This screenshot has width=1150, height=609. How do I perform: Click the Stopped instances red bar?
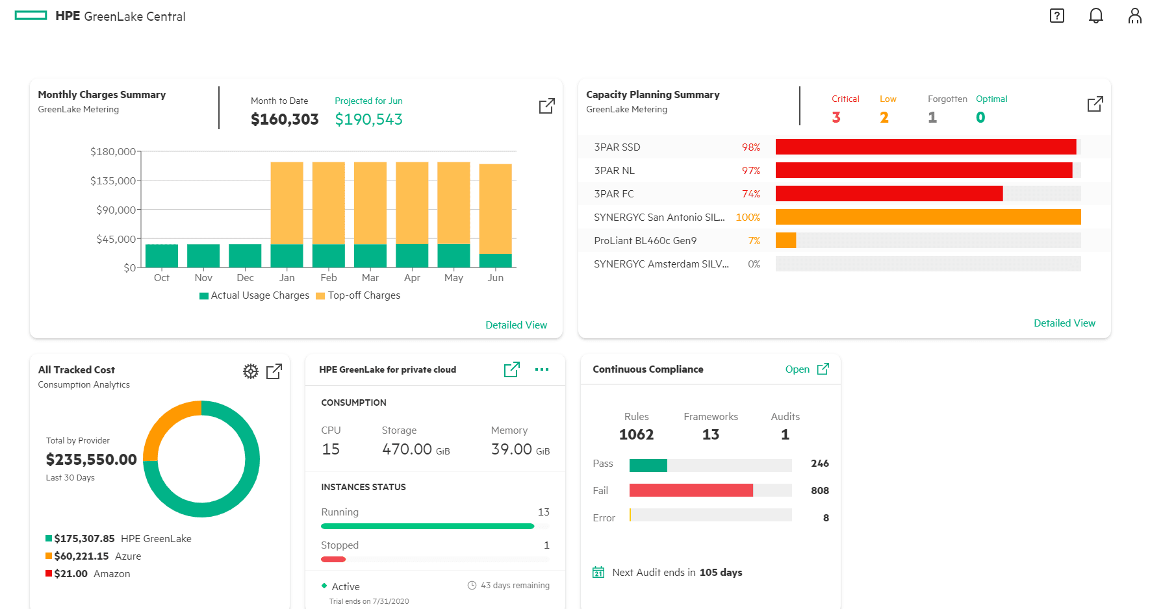pos(333,559)
